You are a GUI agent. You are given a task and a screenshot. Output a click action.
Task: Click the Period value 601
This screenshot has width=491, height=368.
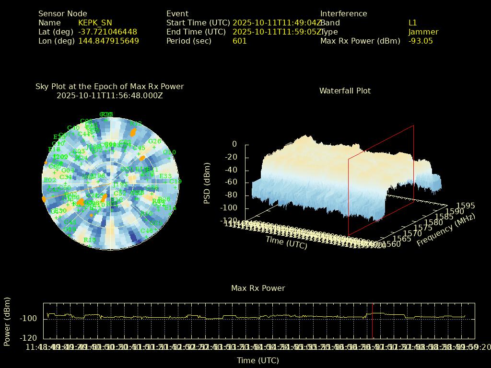[240, 41]
